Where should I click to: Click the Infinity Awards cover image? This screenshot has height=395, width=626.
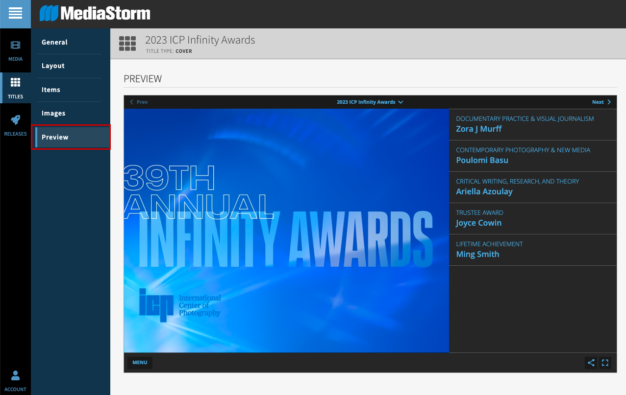click(286, 231)
